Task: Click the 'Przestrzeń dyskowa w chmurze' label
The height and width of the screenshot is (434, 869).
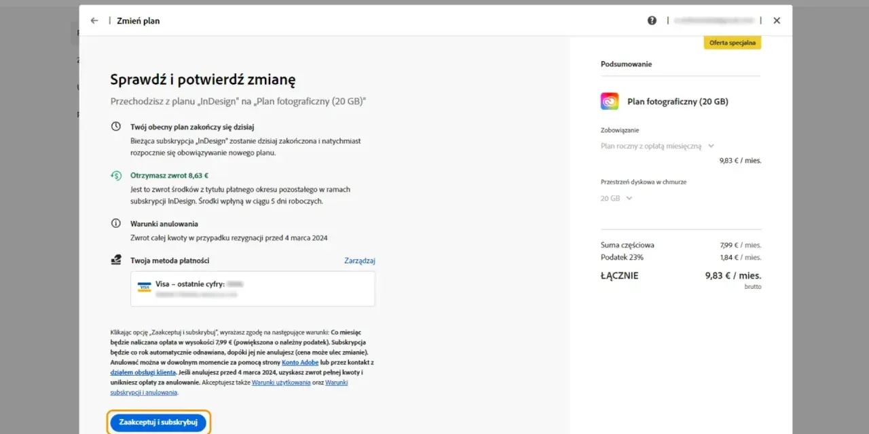Action: (644, 182)
